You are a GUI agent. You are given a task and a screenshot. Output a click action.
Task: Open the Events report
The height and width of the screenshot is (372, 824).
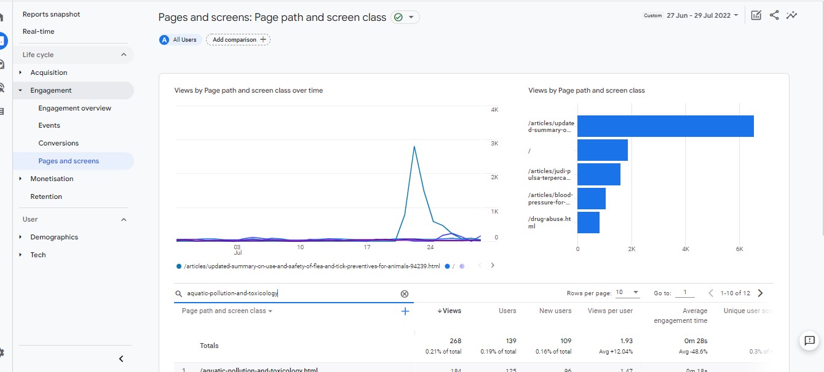tap(49, 125)
